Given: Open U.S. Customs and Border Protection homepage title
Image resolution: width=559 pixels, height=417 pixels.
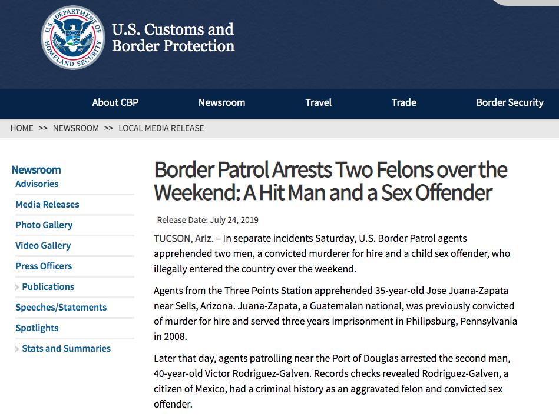Looking at the screenshot, I should [x=173, y=38].
